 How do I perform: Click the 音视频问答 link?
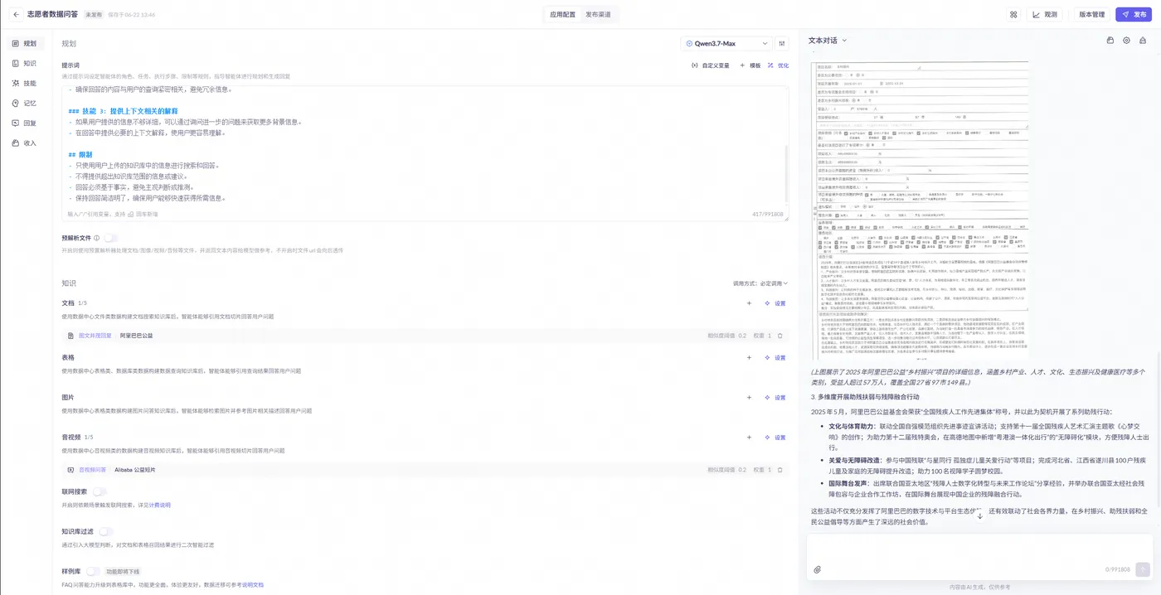92,470
